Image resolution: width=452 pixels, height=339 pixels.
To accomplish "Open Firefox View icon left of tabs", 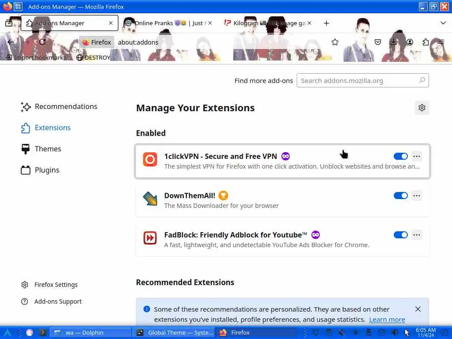I will 9,23.
